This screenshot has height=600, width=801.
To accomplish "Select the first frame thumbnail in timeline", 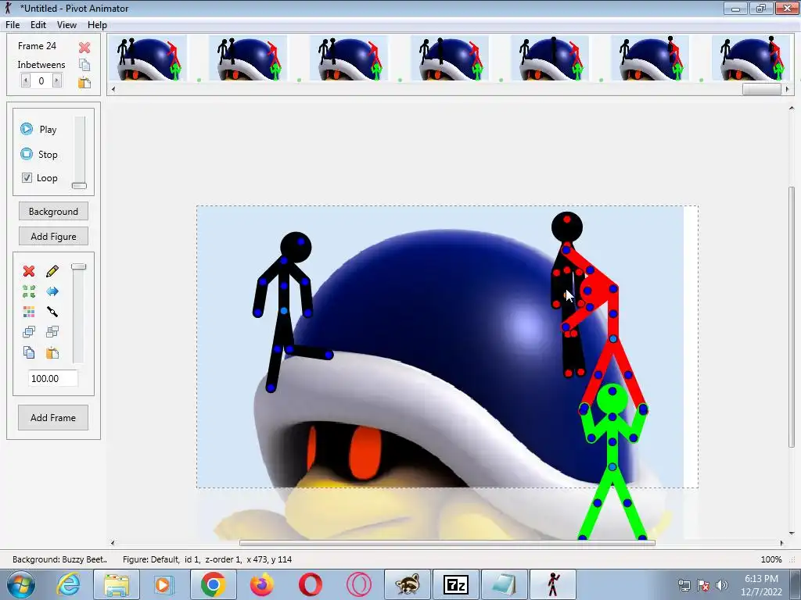I will pos(148,58).
